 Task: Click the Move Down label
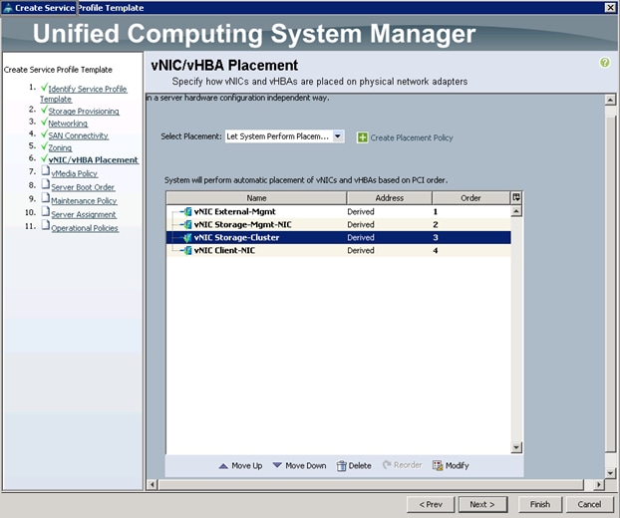point(306,466)
